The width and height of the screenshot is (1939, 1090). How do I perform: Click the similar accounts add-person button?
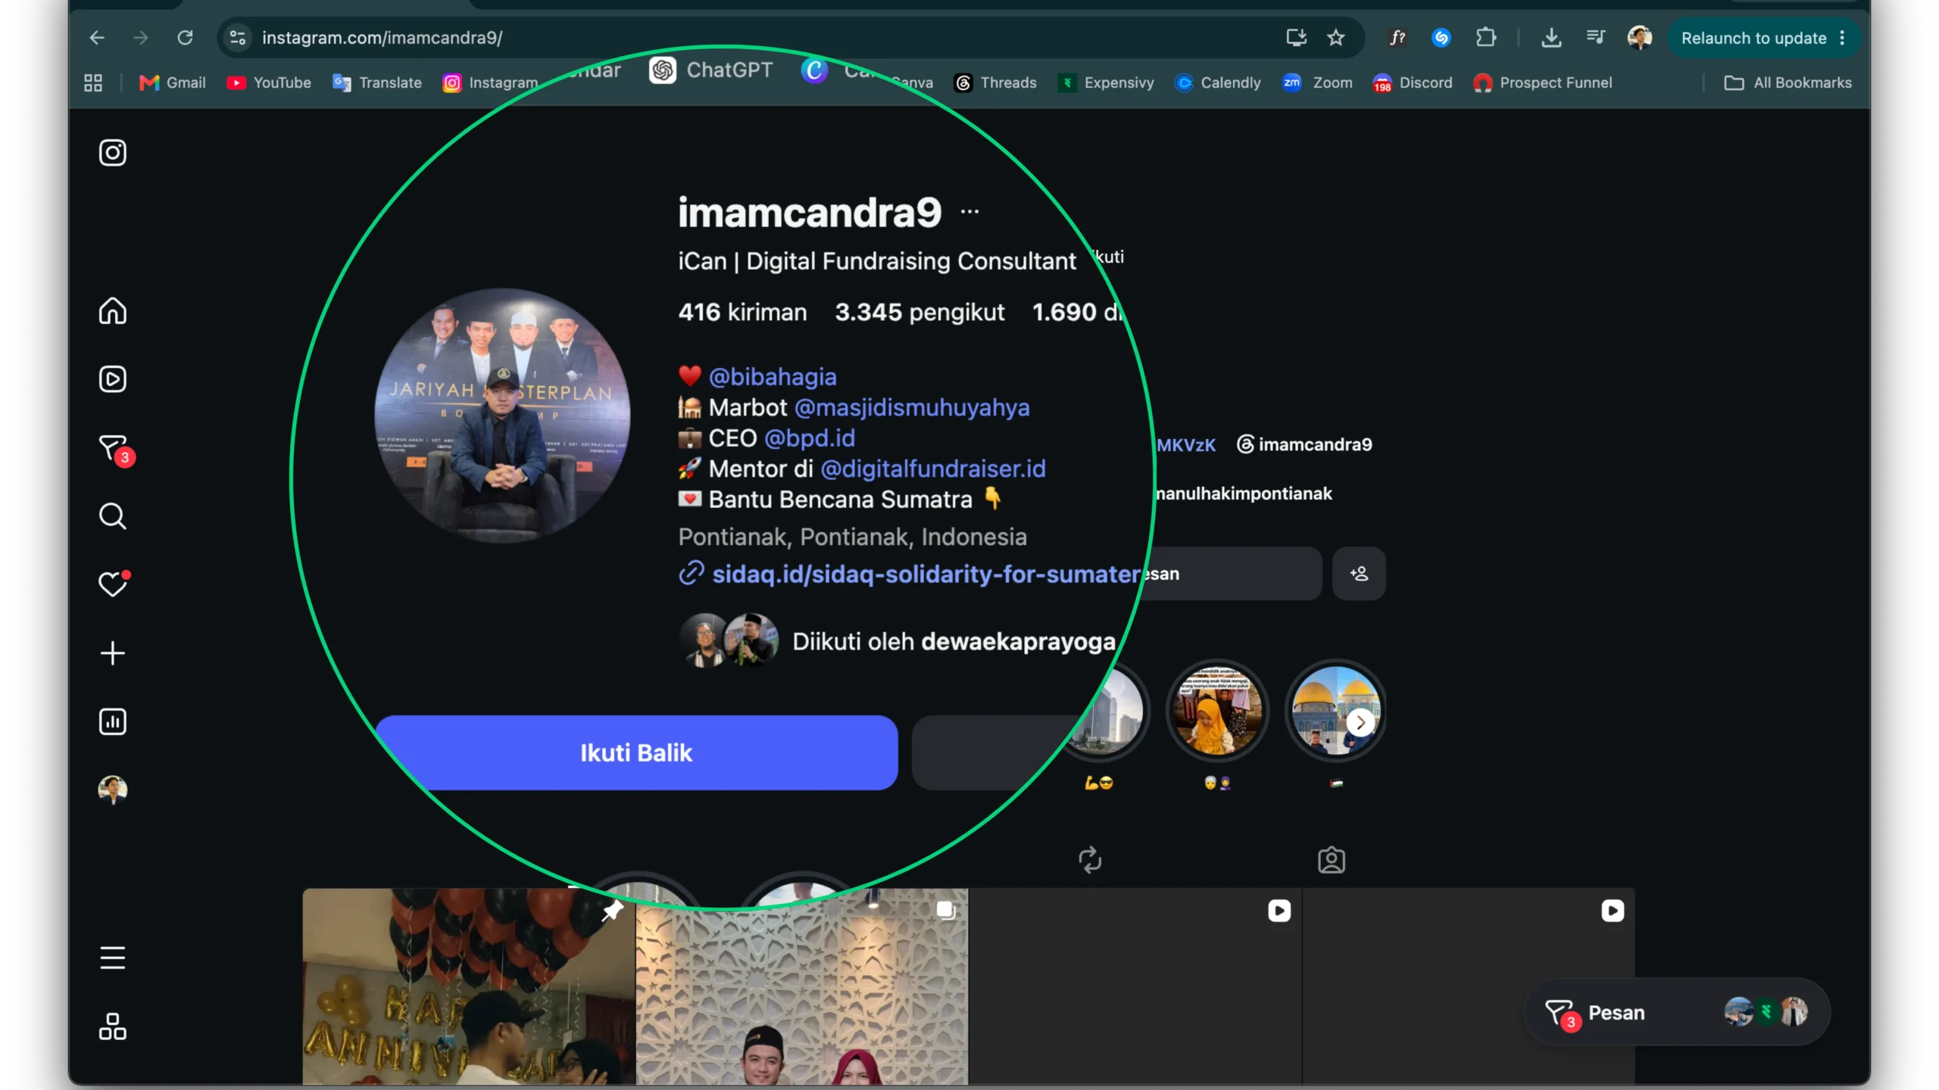coord(1359,574)
